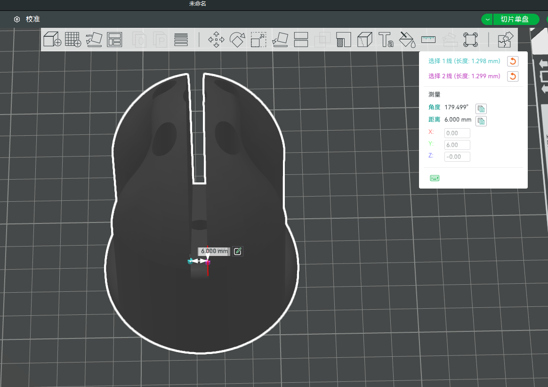Click the Add model cube icon

point(52,39)
